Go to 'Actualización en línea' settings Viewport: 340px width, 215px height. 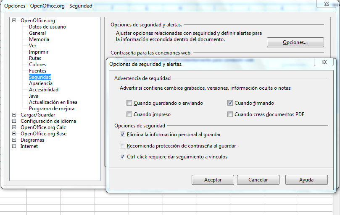click(53, 102)
